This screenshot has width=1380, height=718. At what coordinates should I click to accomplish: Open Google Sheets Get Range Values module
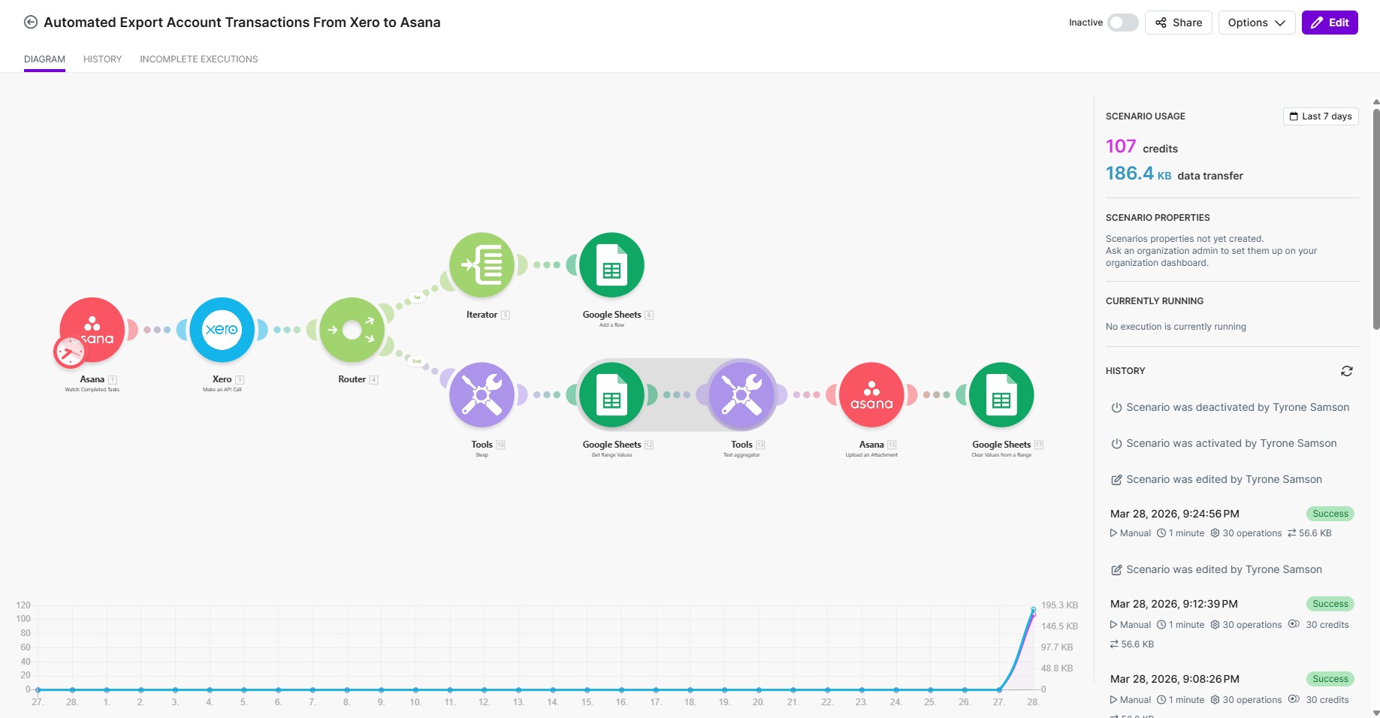[x=611, y=395]
